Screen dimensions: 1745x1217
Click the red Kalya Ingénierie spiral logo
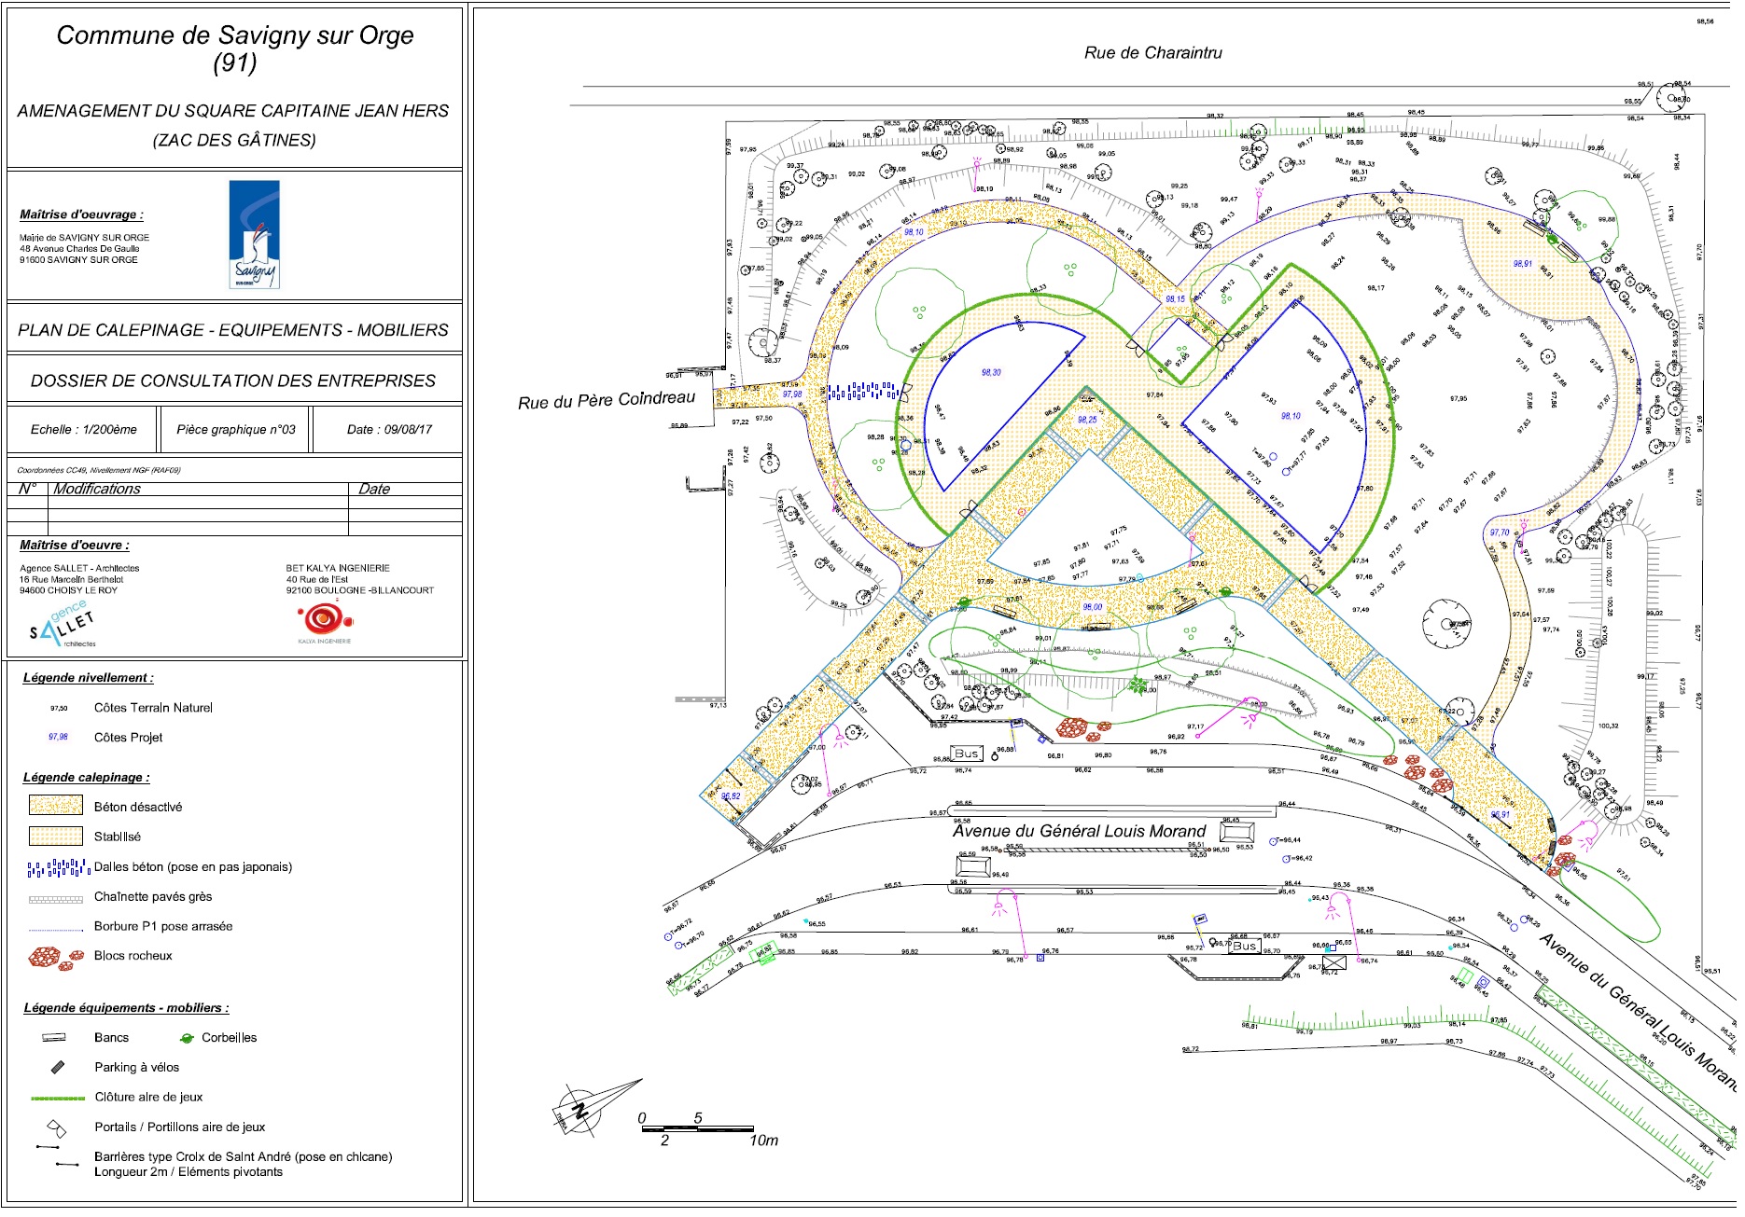tap(324, 619)
